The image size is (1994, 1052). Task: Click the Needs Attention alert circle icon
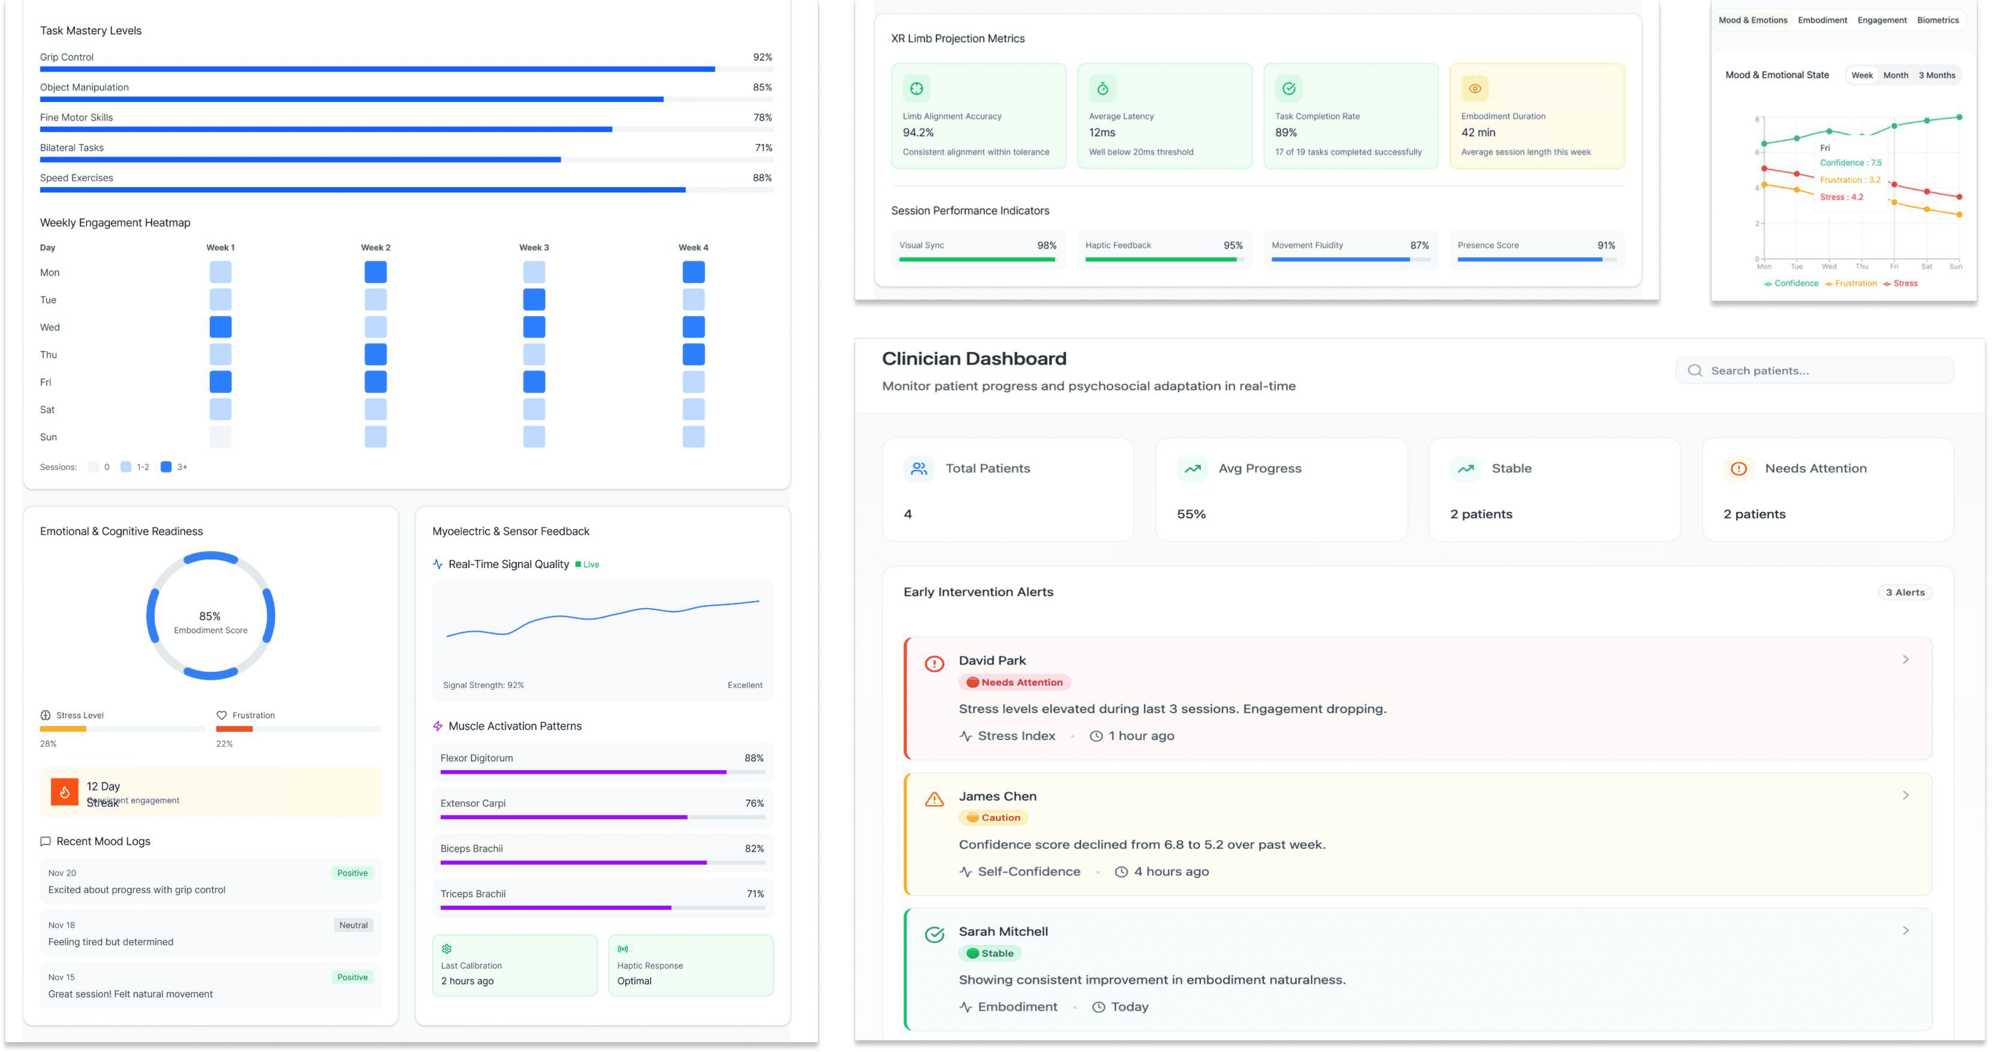coord(1738,468)
